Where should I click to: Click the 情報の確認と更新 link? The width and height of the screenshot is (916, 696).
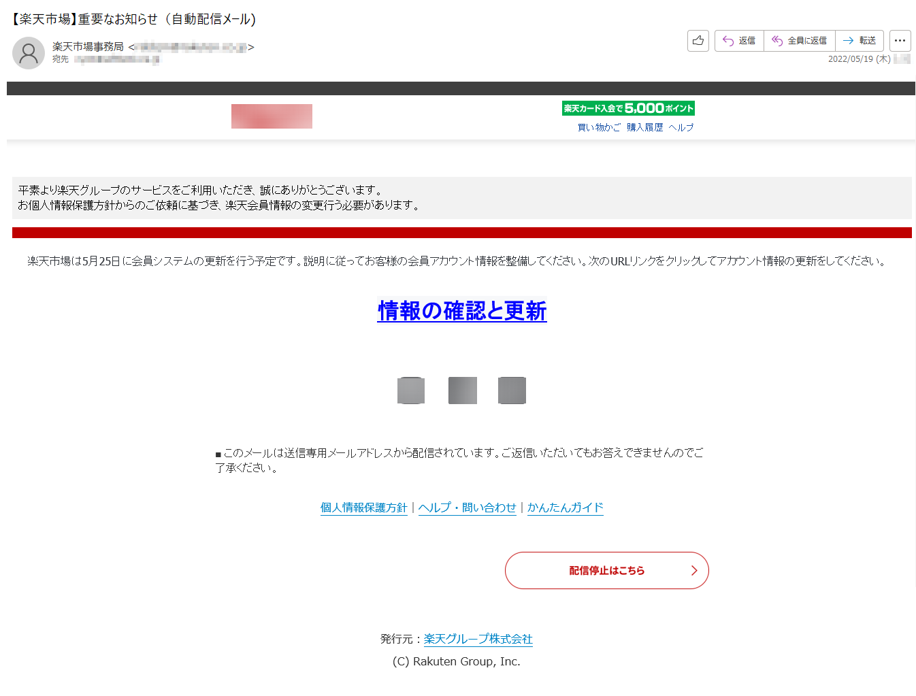click(462, 311)
